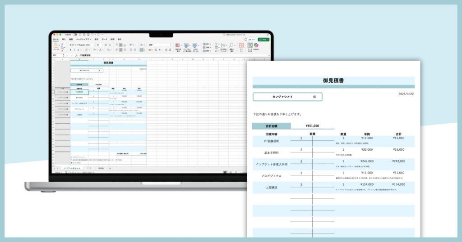The height and width of the screenshot is (242, 462).
Task: Click インプラント体埋入手術 row on the printed estimate
Action: pos(333,164)
